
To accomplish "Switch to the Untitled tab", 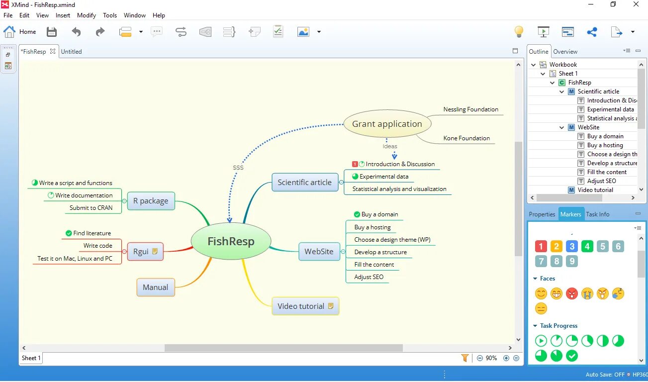I will tap(71, 51).
